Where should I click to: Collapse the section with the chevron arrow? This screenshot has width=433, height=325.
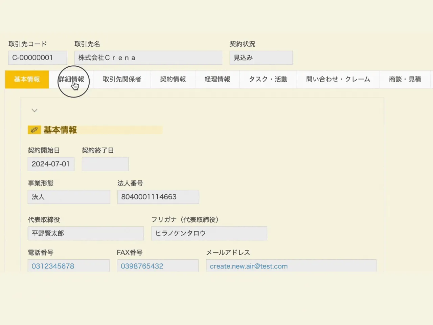tap(35, 110)
